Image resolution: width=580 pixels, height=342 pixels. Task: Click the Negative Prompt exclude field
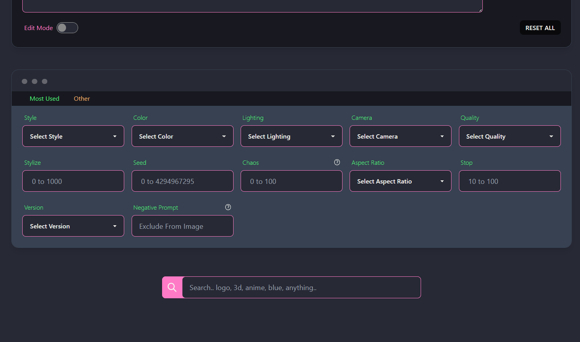pyautogui.click(x=182, y=226)
